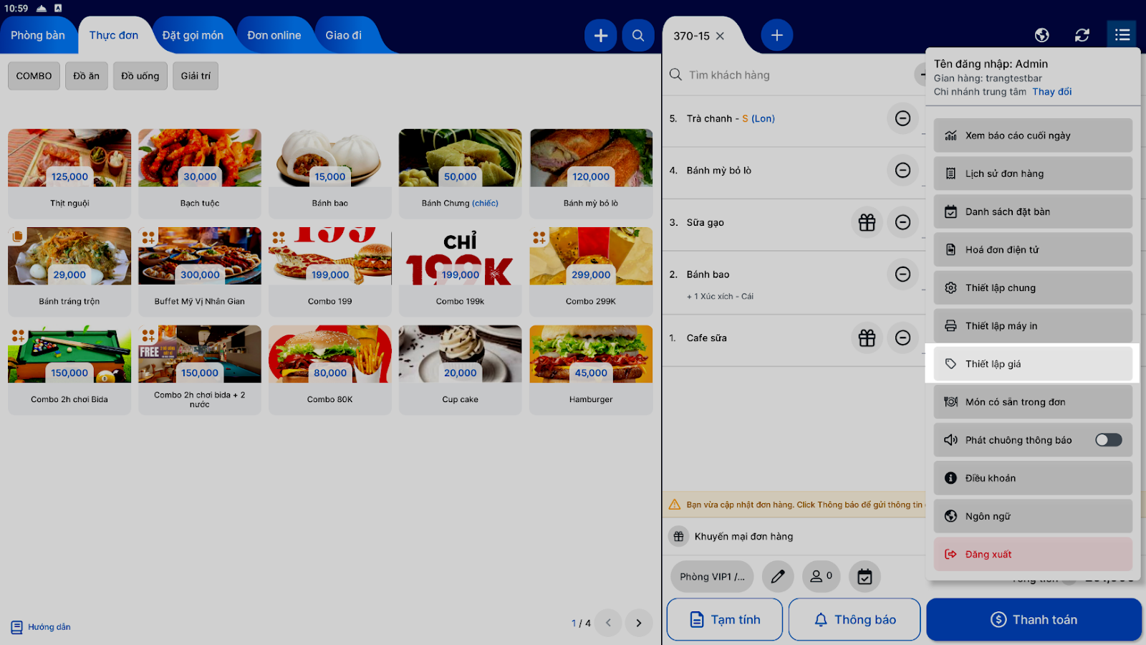Image resolution: width=1146 pixels, height=645 pixels.
Task: Add Hamburger to the order
Action: [591, 370]
